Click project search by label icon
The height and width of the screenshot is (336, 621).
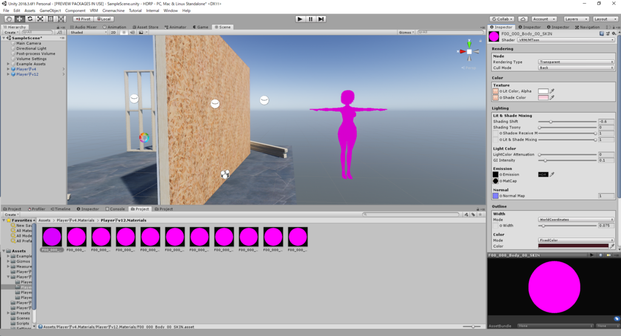[473, 215]
